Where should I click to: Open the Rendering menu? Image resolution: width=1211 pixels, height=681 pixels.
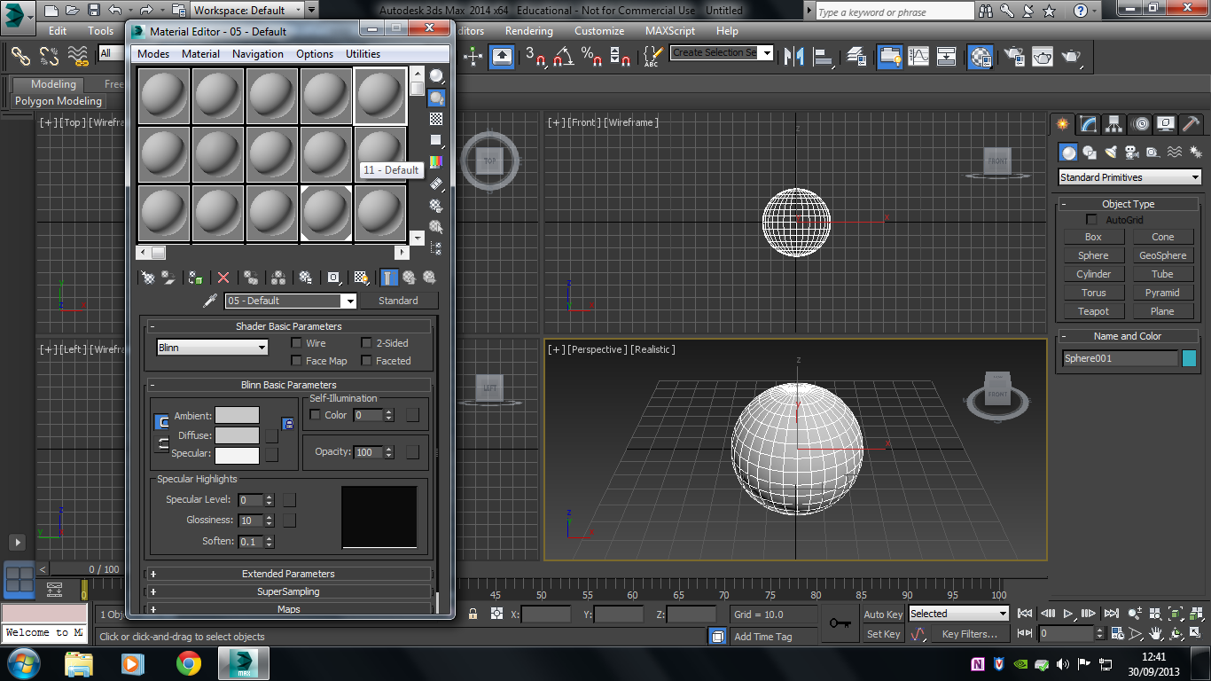[x=528, y=31]
